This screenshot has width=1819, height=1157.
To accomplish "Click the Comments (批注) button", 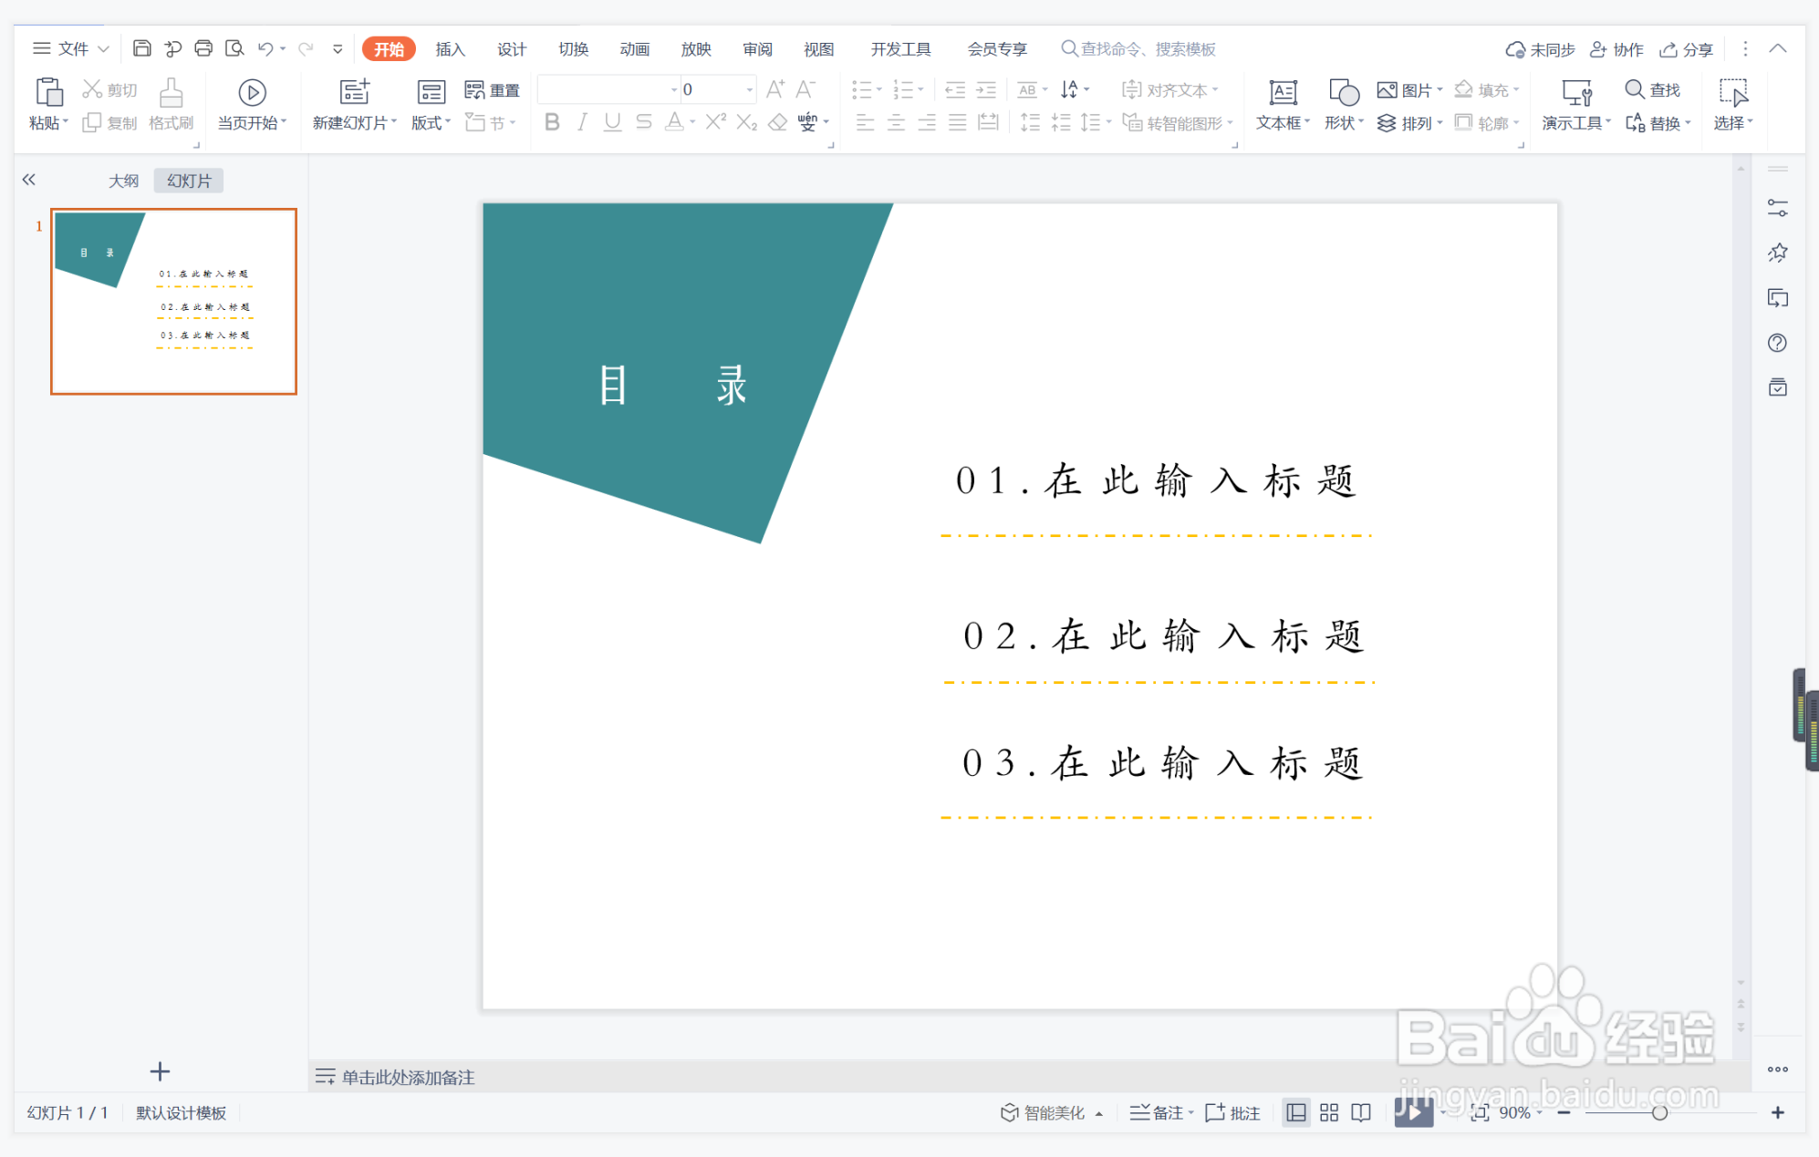I will click(1233, 1112).
